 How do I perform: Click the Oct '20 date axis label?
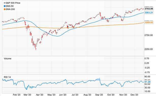tap(111, 95)
